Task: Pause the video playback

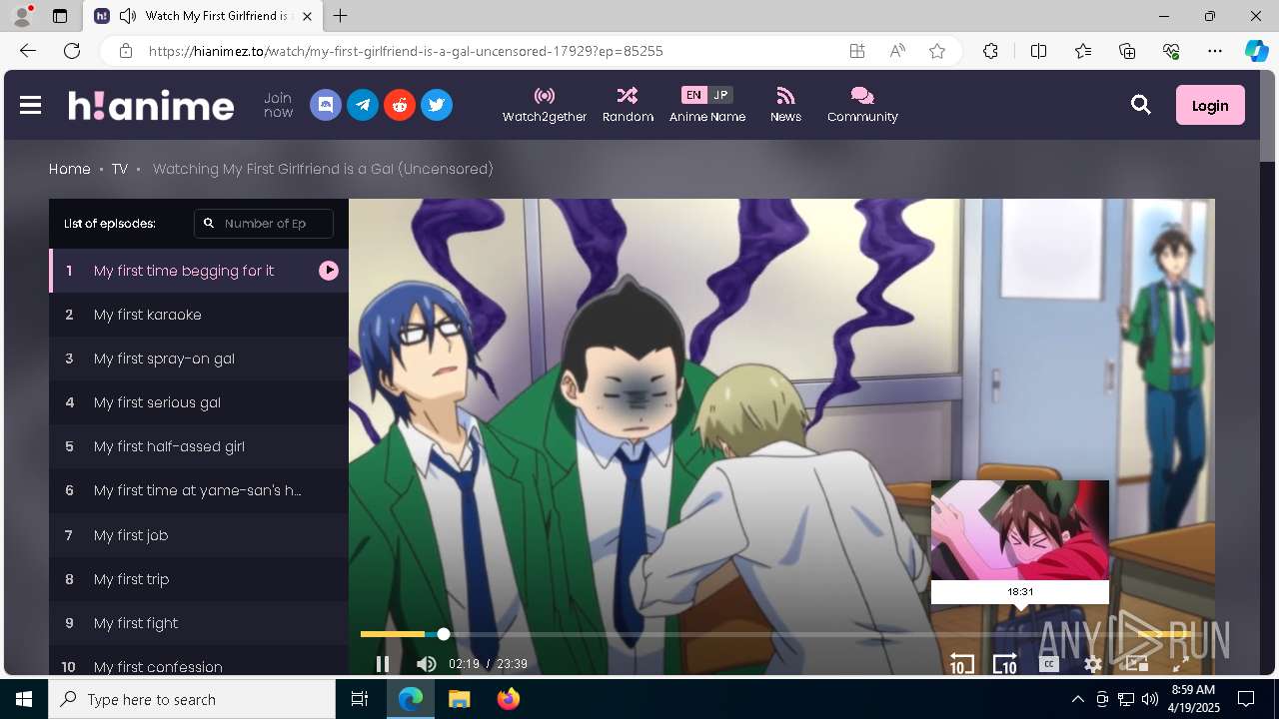Action: 383,664
